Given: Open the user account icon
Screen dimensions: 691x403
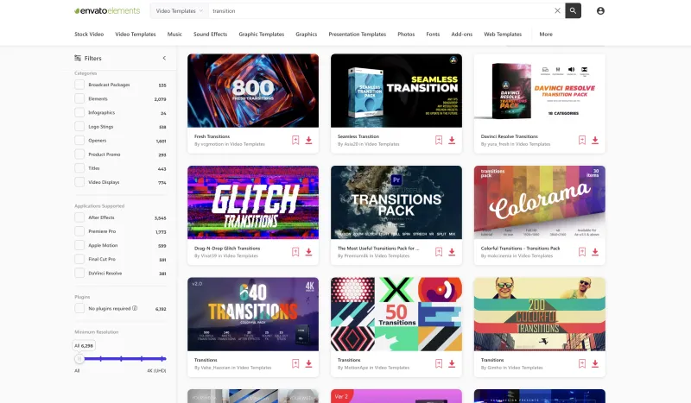Looking at the screenshot, I should coord(600,10).
